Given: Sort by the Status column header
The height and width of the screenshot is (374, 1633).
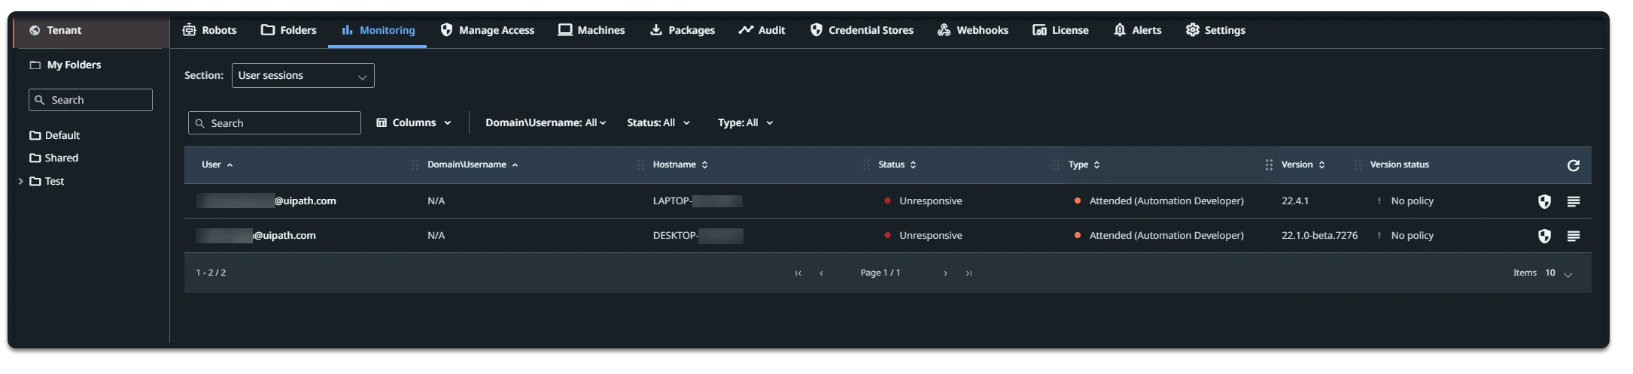Looking at the screenshot, I should [x=897, y=164].
